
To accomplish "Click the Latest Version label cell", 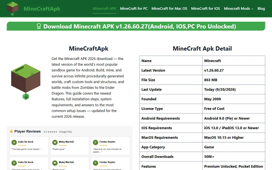I will click(x=171, y=70).
